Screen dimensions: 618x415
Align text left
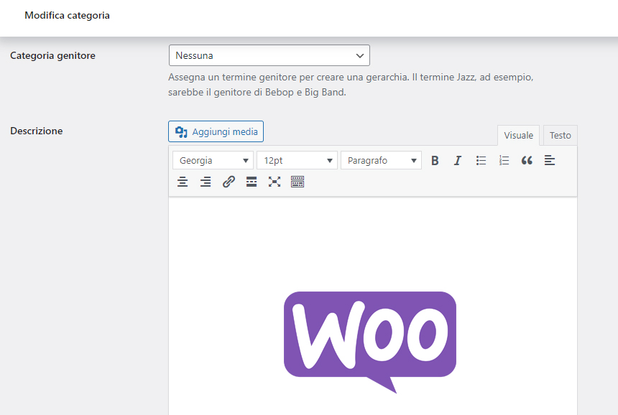point(550,161)
